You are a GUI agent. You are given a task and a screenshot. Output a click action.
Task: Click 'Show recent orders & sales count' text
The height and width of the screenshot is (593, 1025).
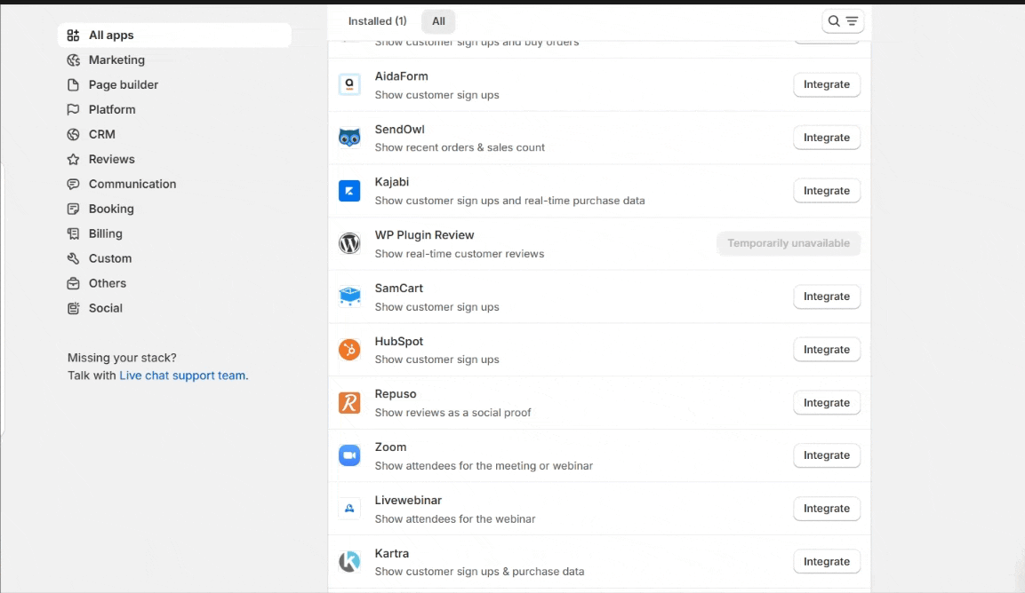(460, 147)
